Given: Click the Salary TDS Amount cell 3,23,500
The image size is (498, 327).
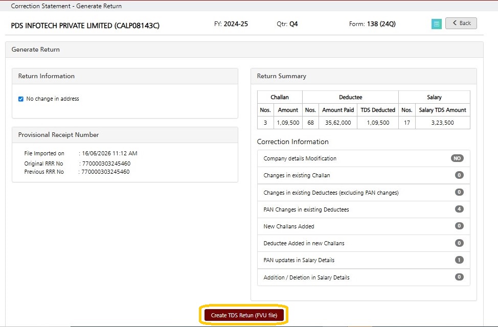Looking at the screenshot, I should [x=442, y=123].
